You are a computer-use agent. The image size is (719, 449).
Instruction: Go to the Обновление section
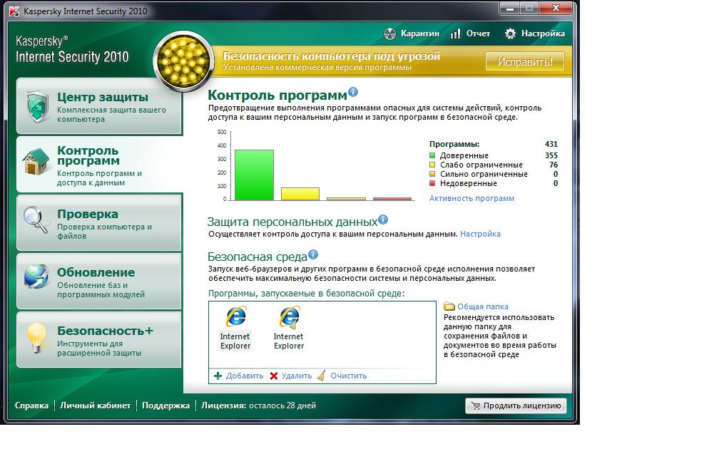[x=99, y=281]
